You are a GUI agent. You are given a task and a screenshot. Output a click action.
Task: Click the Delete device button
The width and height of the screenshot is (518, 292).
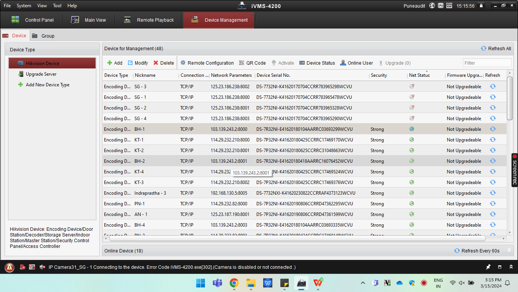pos(163,63)
